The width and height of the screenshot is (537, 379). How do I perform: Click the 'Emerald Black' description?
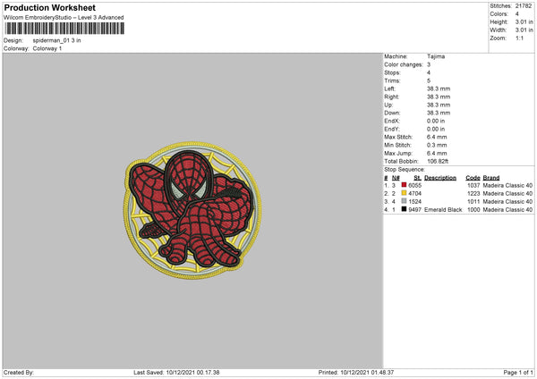click(443, 210)
